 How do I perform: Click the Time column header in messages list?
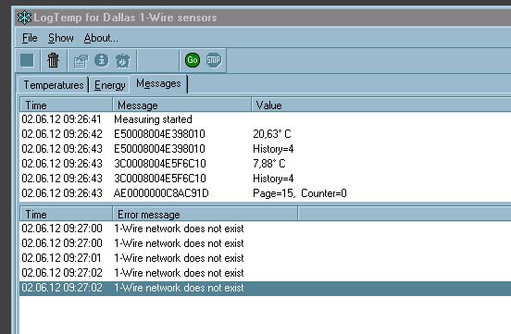coord(66,105)
